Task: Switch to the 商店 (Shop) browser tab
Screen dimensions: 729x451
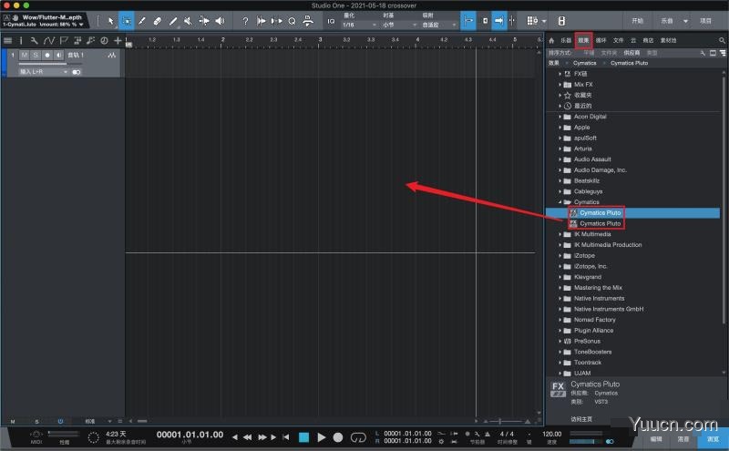Action: coord(648,40)
